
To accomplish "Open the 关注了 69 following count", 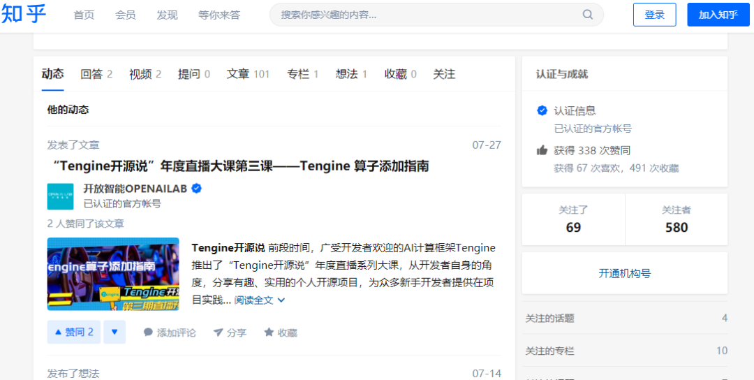I will pos(573,219).
